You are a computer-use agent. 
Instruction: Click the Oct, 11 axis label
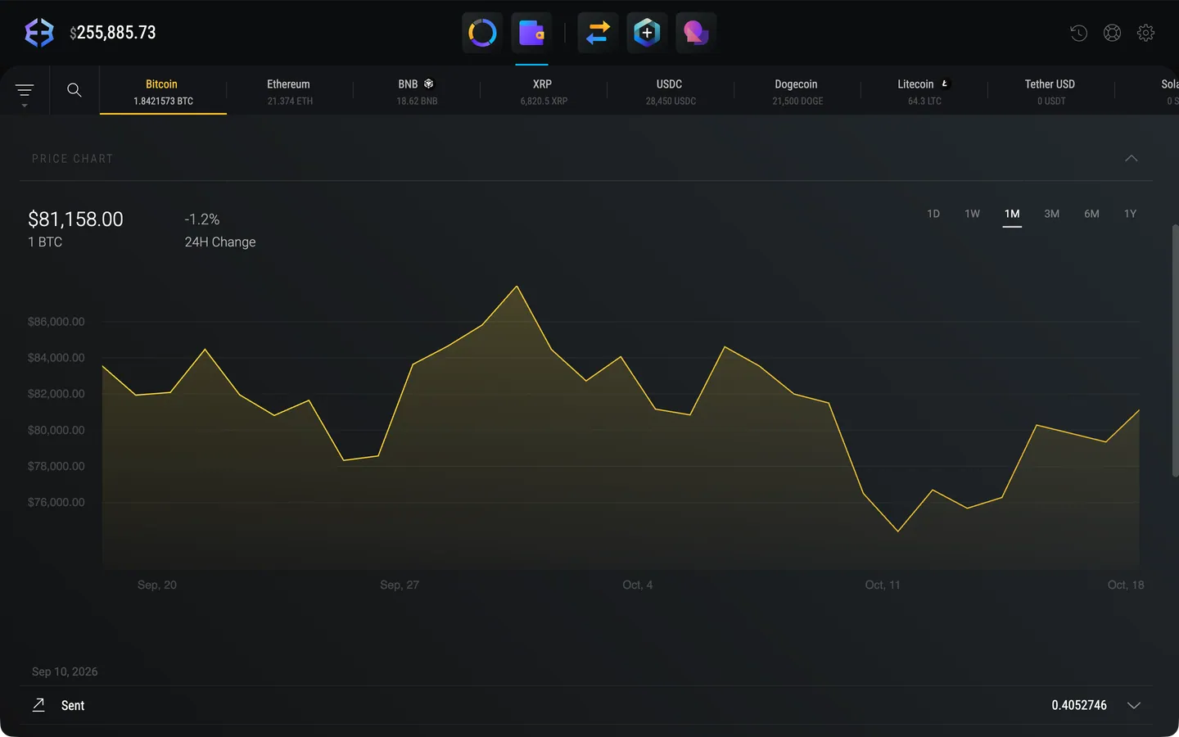coord(883,585)
